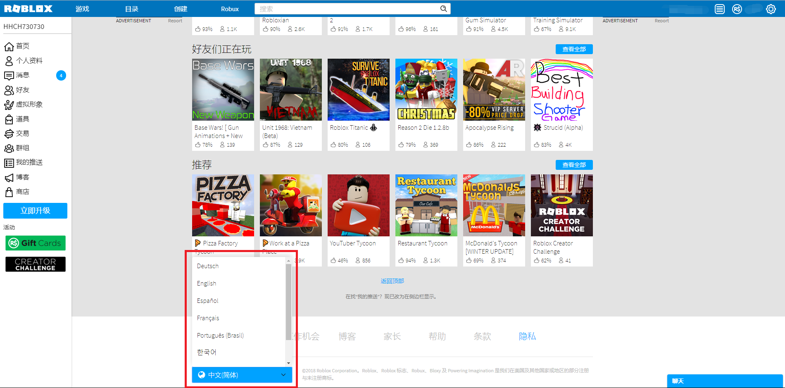Click the 返回顶部 back-to-top link

pyautogui.click(x=392, y=281)
